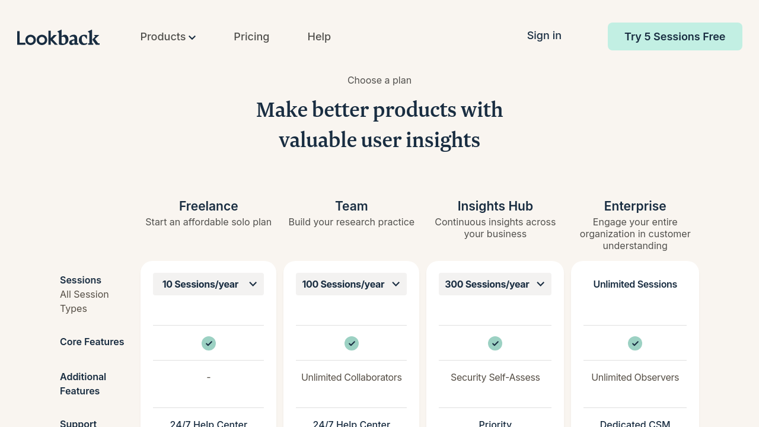Open the Help menu item
This screenshot has width=759, height=427.
[x=319, y=37]
